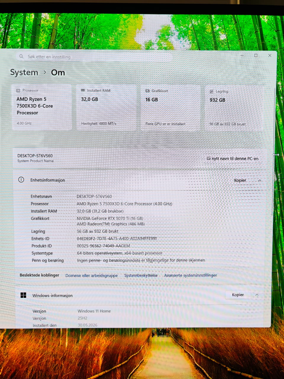
Task: Click the 'Beslektede koblinger' label
Action: [x=39, y=275]
